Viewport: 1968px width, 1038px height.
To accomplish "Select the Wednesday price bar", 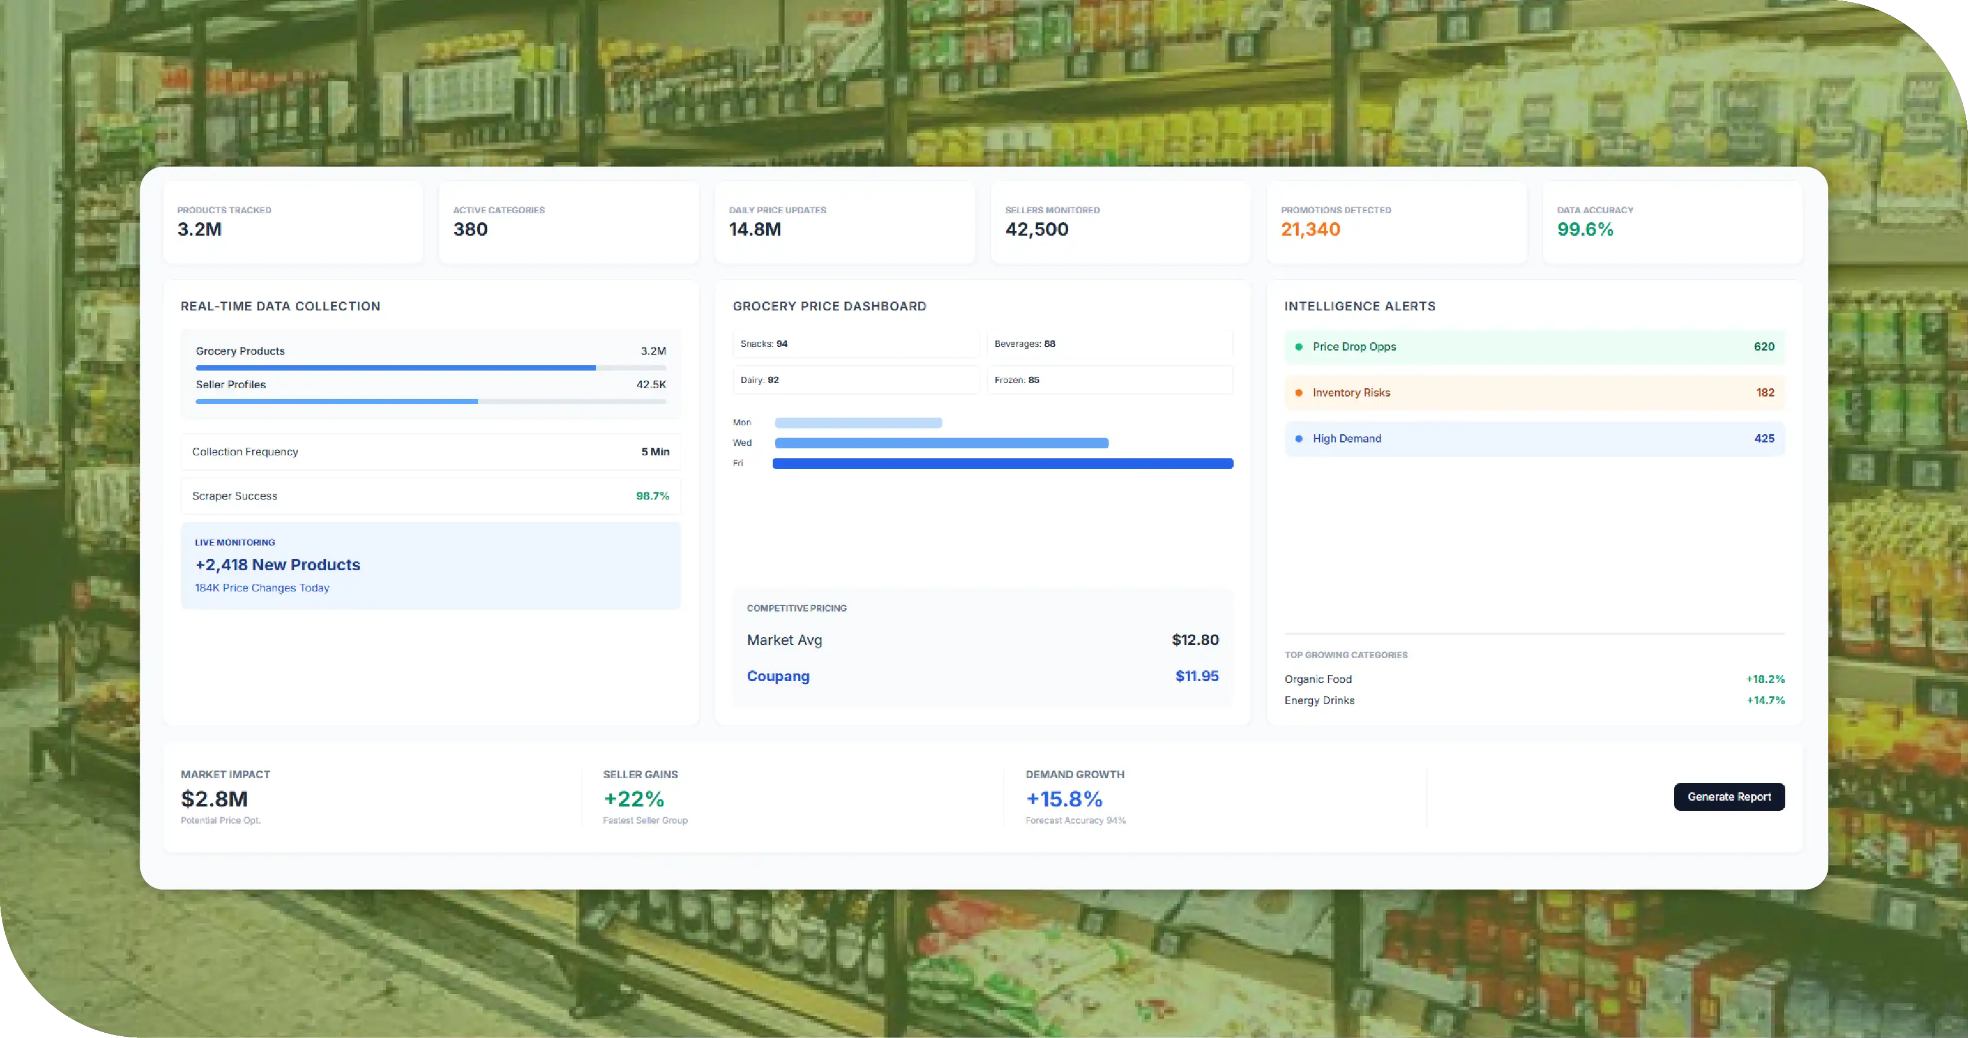I will point(941,443).
